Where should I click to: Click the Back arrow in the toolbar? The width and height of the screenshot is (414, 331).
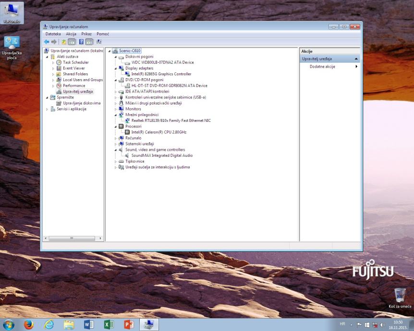[x=47, y=42]
